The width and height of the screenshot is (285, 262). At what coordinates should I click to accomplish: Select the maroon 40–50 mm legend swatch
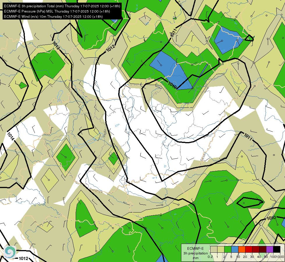(263, 249)
